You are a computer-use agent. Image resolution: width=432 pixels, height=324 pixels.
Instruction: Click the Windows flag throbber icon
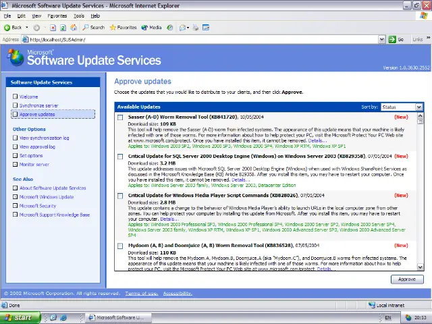(424, 16)
